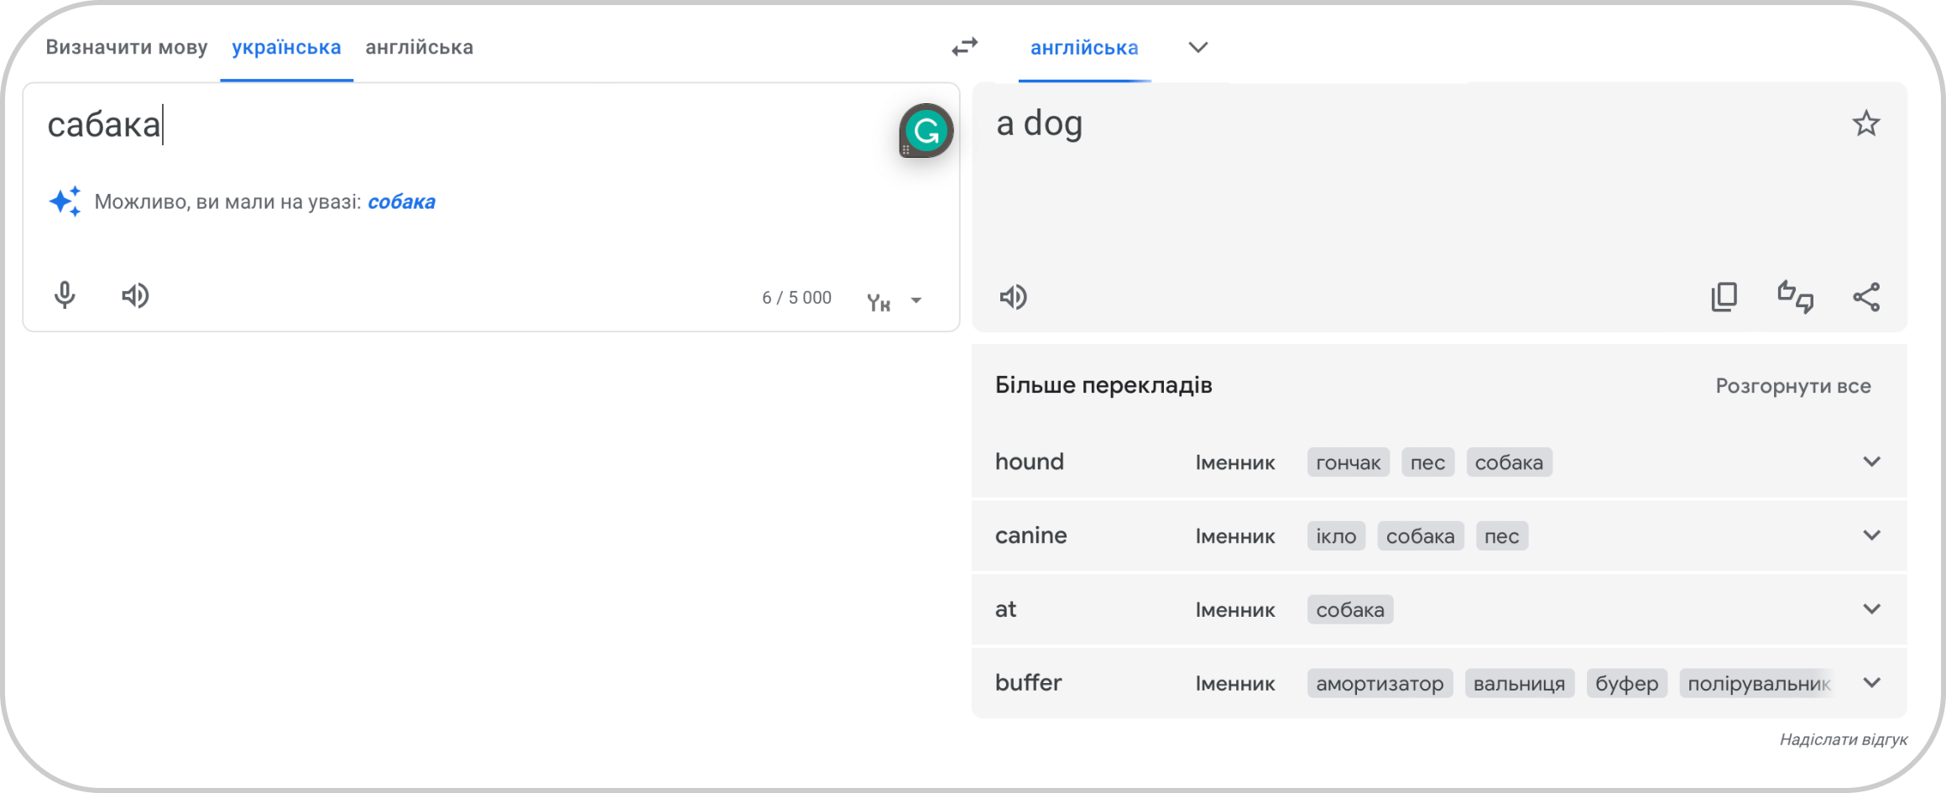Viewport: 1946px width, 793px height.
Task: Click пес chip in canine row
Action: (x=1501, y=536)
